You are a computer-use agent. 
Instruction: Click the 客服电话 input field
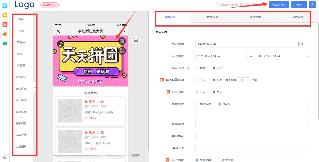tap(251, 124)
